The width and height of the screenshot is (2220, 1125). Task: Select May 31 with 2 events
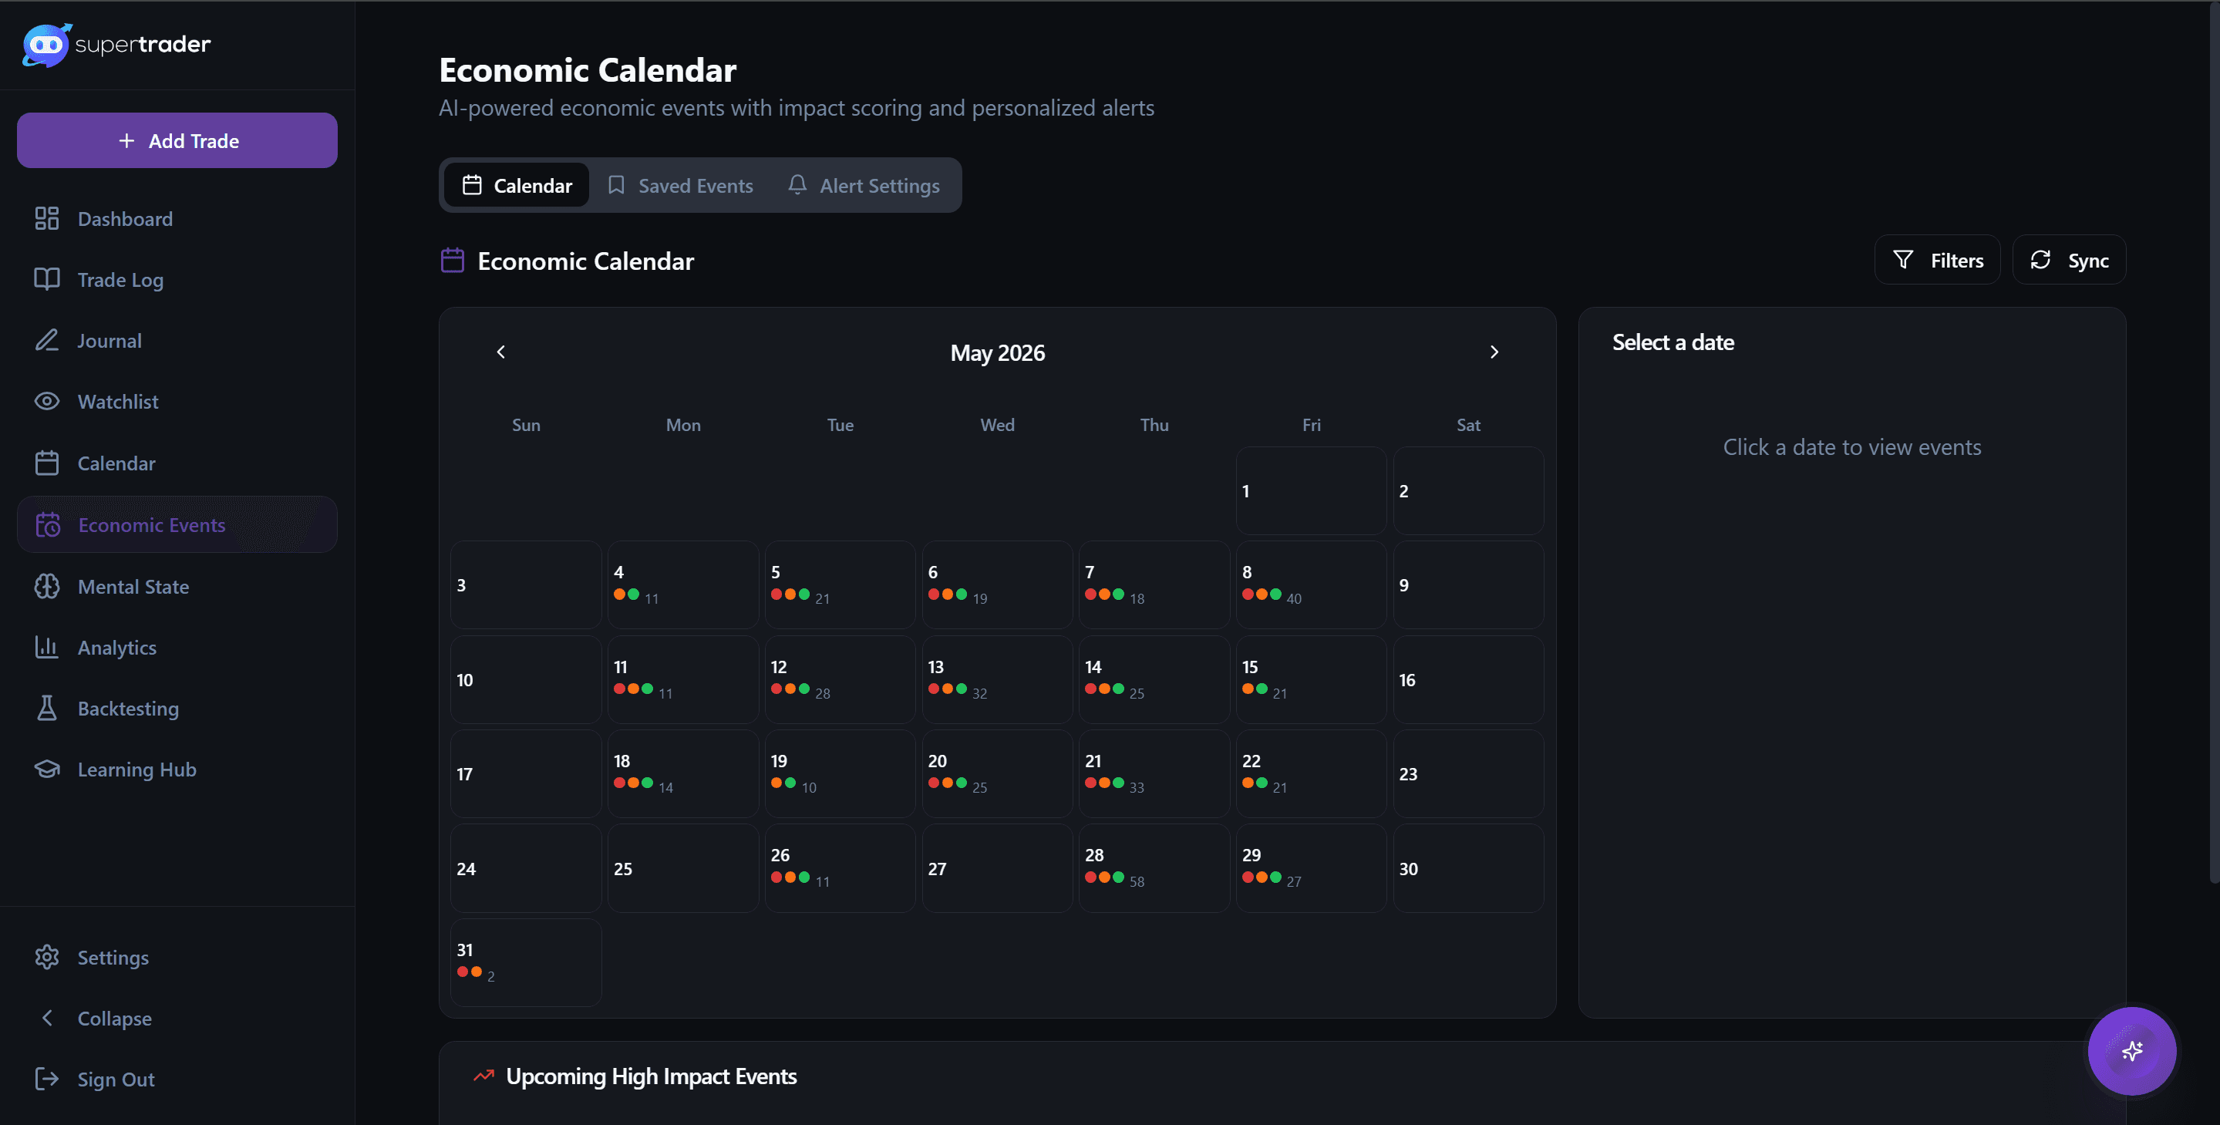click(x=526, y=962)
